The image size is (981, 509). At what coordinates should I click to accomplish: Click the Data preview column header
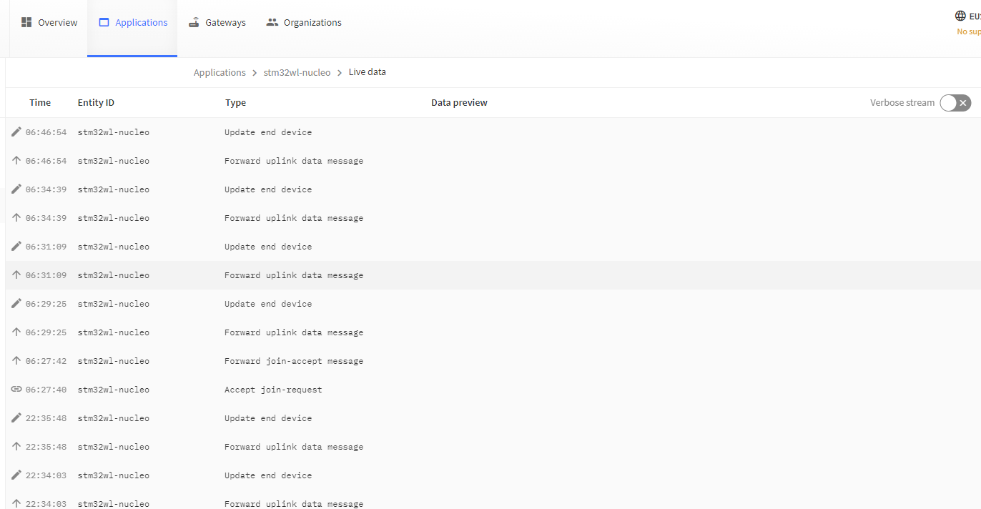tap(459, 103)
